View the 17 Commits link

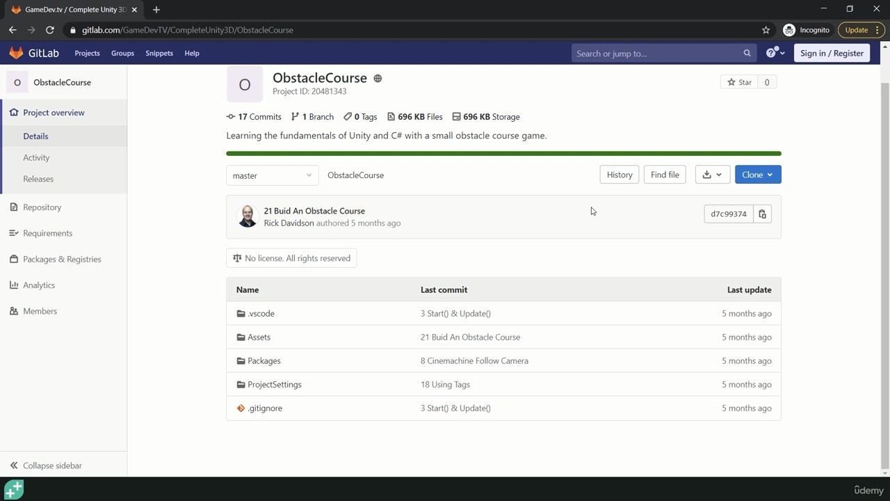tap(254, 117)
